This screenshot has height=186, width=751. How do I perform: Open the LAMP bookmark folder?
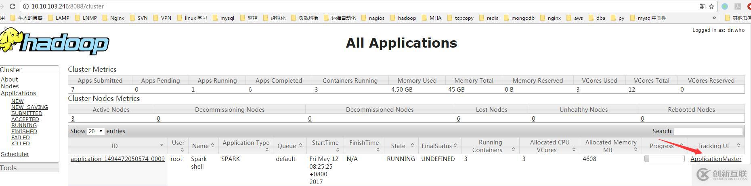pos(59,18)
